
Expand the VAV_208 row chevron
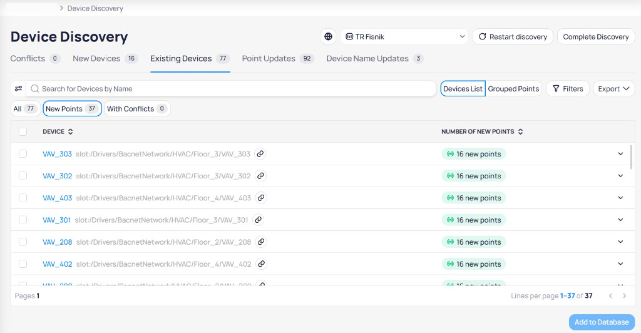[620, 242]
